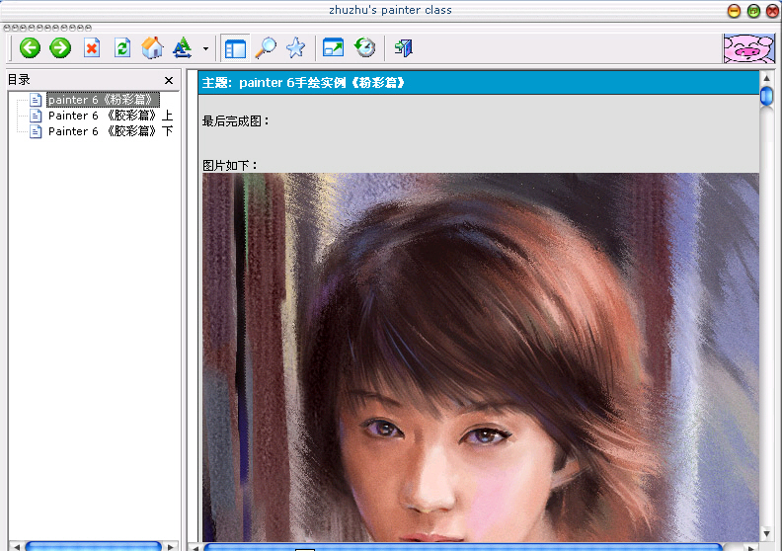Click the contents panel scroll left arrow
This screenshot has height=551, width=782.
tap(16, 547)
